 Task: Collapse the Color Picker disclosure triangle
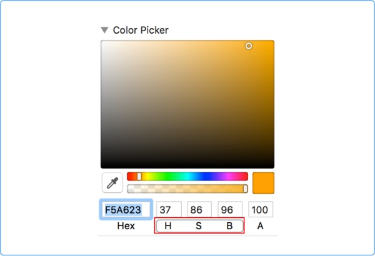click(x=104, y=30)
